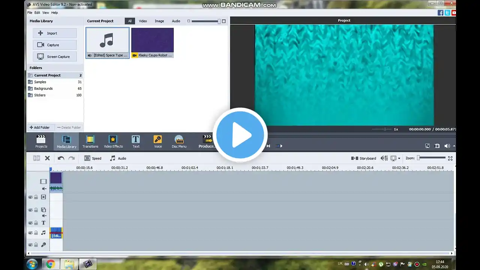This screenshot has width=480, height=270.
Task: Open the Projects section
Action: tap(41, 142)
